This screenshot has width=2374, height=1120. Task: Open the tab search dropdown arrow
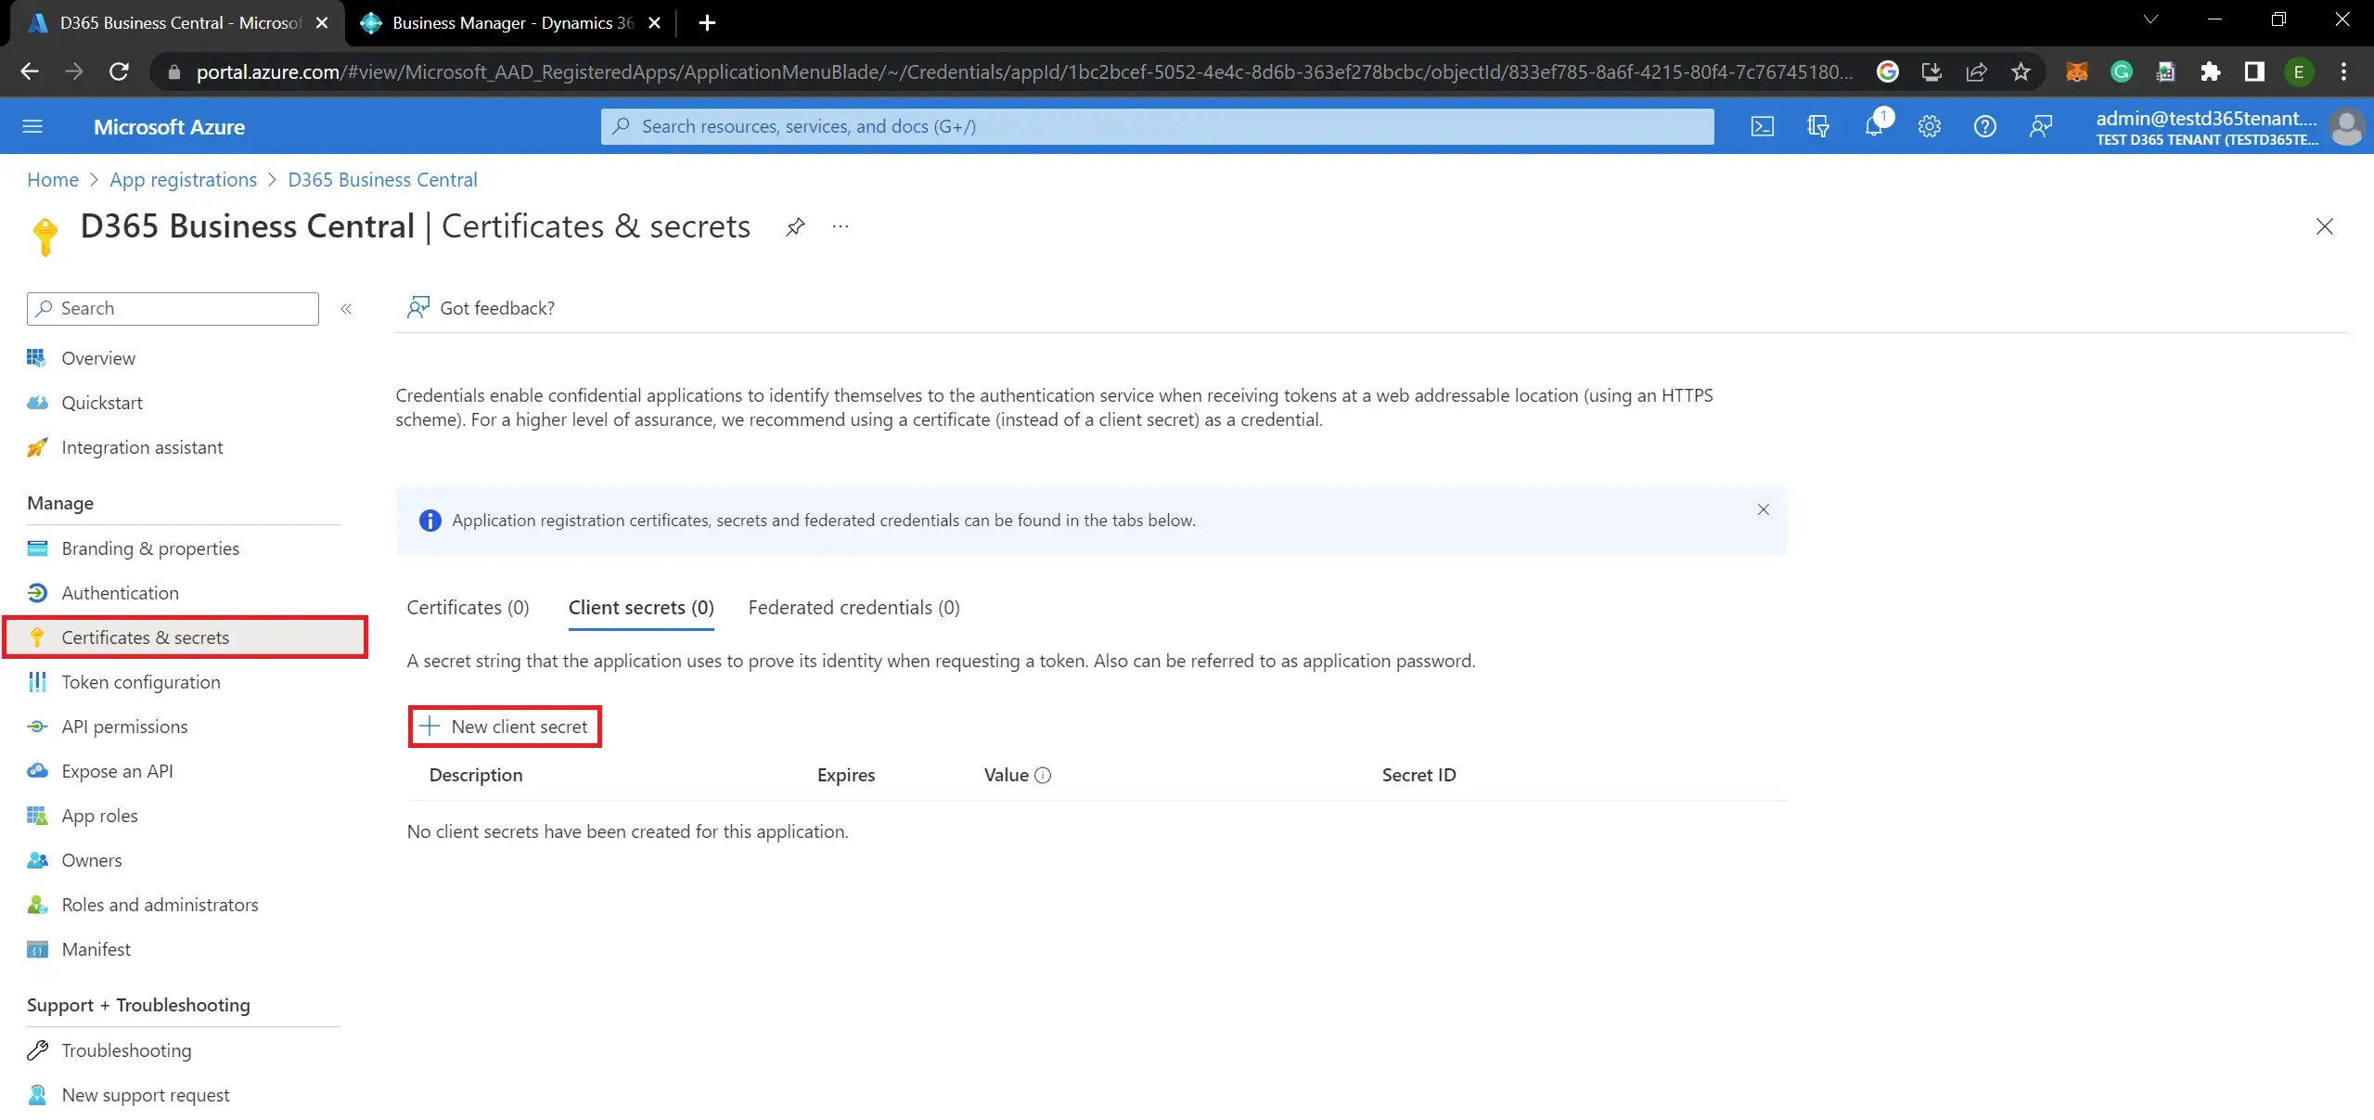2150,19
